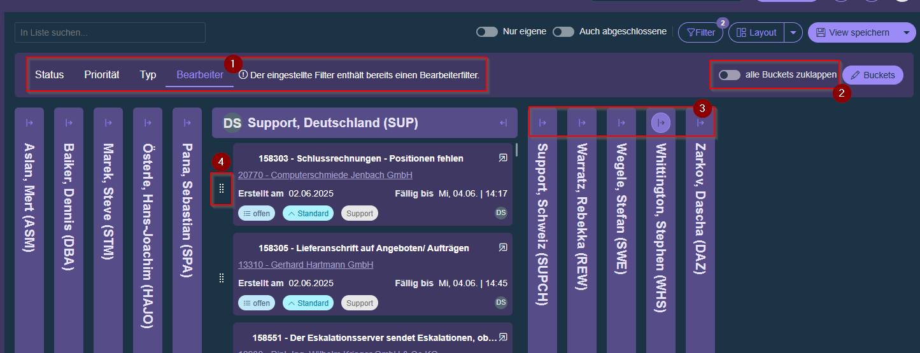Open the Layout dropdown arrow
Viewport: 920px width, 353px height.
click(793, 32)
